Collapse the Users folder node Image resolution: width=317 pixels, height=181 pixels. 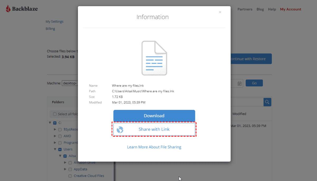tap(55, 149)
